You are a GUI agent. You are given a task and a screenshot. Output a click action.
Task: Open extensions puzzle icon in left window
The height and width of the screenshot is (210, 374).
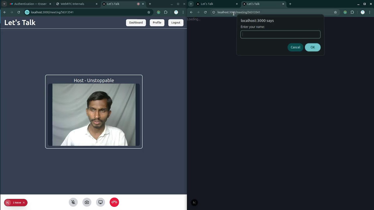(x=166, y=12)
